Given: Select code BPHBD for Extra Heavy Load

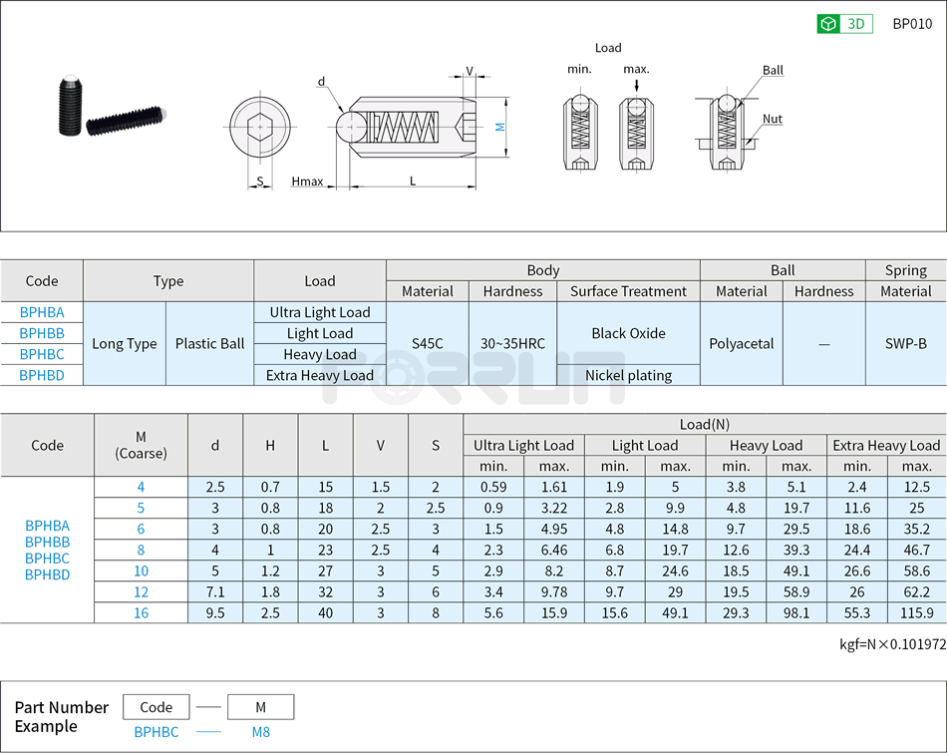Looking at the screenshot, I should click(x=41, y=375).
